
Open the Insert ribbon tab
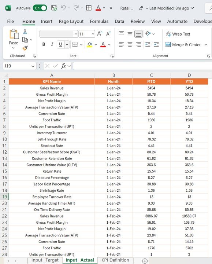pyautogui.click(x=47, y=21)
